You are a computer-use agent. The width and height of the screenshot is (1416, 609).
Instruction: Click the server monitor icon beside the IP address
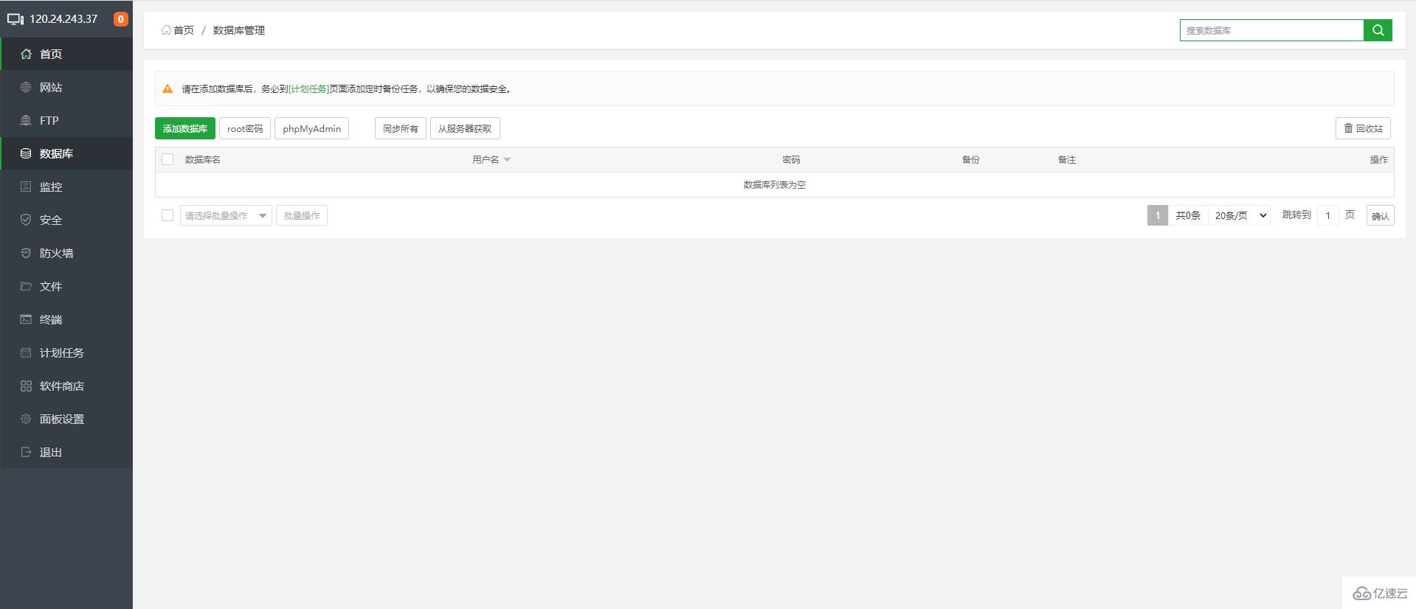15,19
